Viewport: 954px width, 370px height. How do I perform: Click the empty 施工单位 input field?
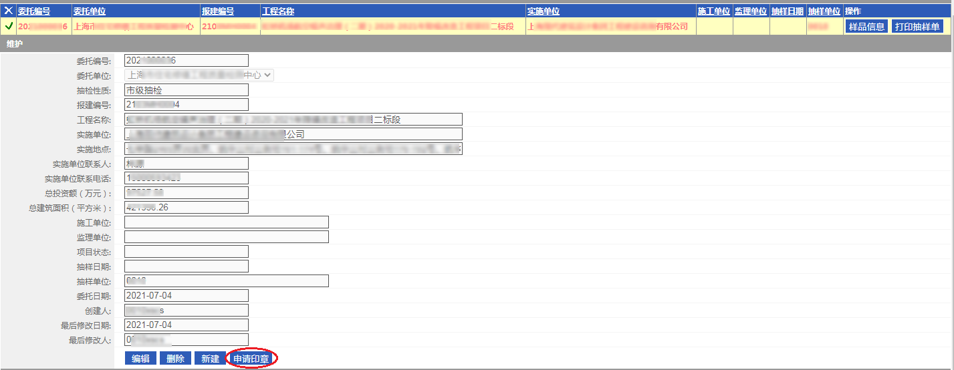tap(227, 222)
